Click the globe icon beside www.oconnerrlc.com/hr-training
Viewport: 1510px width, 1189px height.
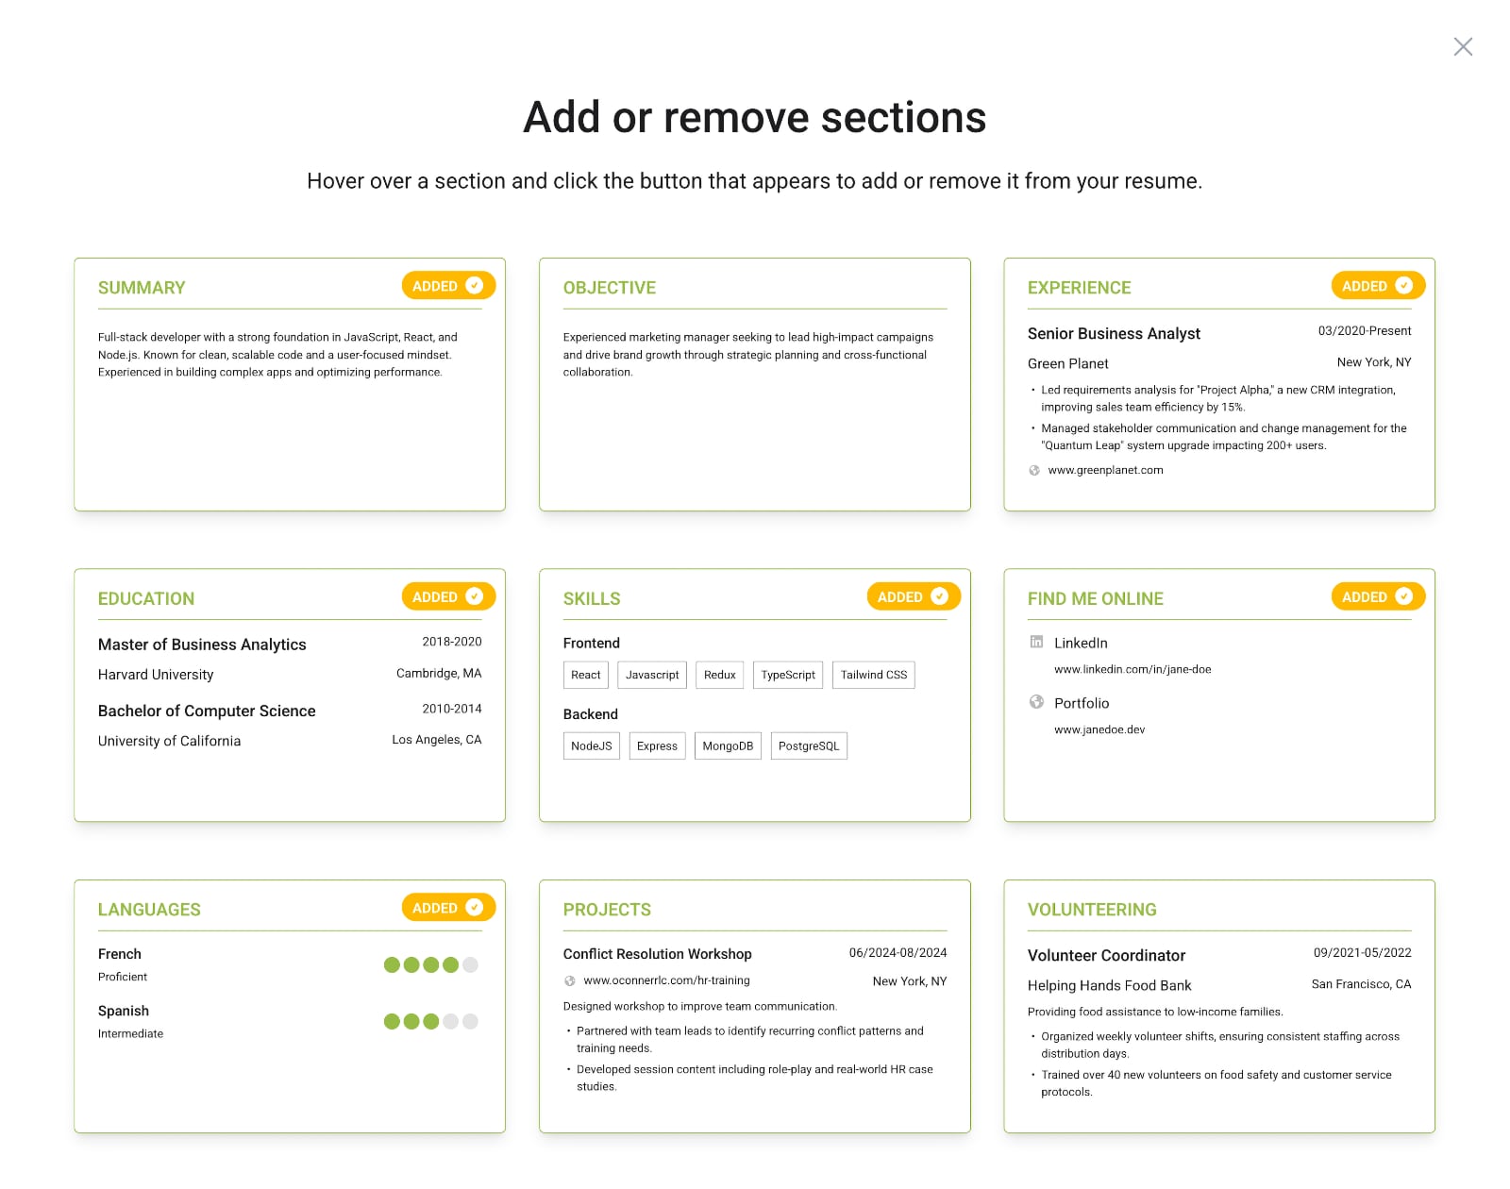570,981
